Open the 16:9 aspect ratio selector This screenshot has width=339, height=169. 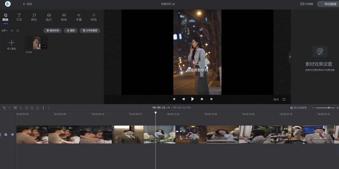276,99
